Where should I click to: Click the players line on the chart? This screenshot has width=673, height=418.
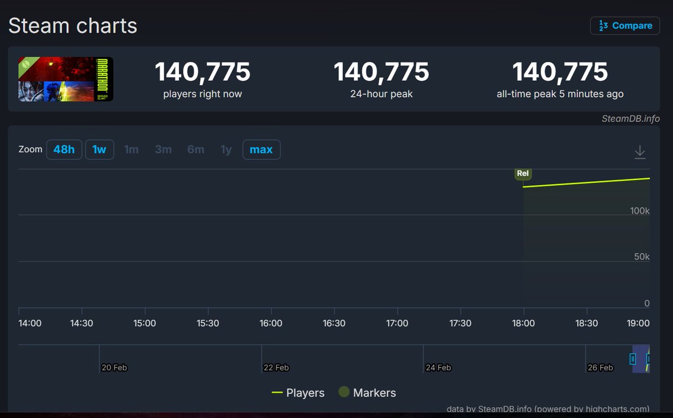coord(586,182)
